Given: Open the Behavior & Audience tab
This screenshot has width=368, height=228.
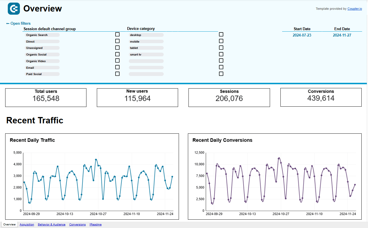Looking at the screenshot, I should pyautogui.click(x=52, y=224).
